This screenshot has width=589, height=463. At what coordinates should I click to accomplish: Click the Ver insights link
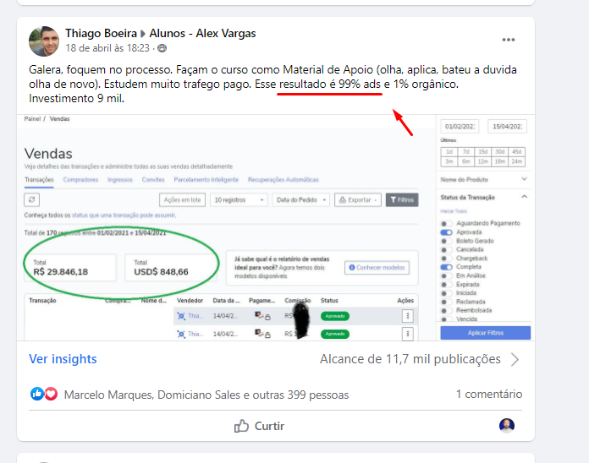[63, 359]
